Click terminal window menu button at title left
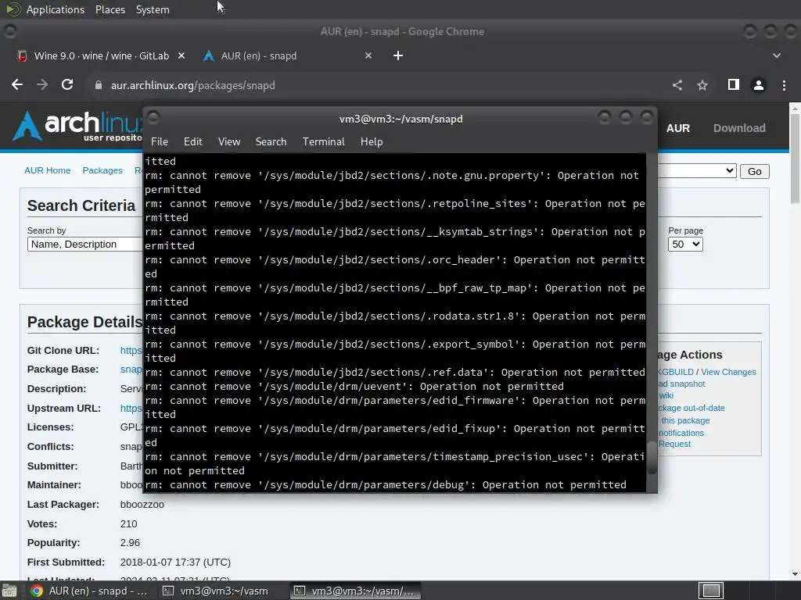 tap(153, 118)
